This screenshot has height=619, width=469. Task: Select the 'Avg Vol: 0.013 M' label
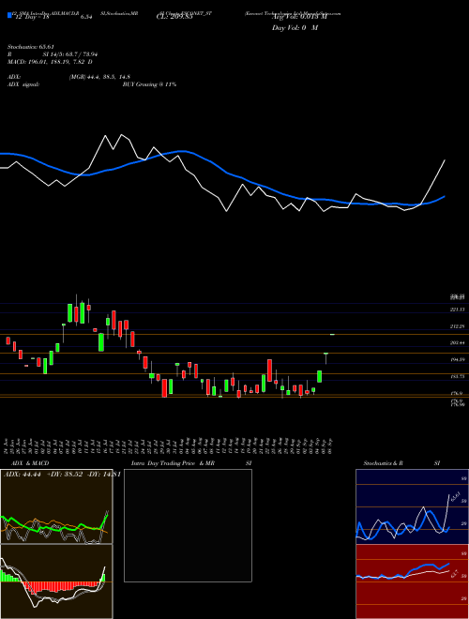click(299, 17)
